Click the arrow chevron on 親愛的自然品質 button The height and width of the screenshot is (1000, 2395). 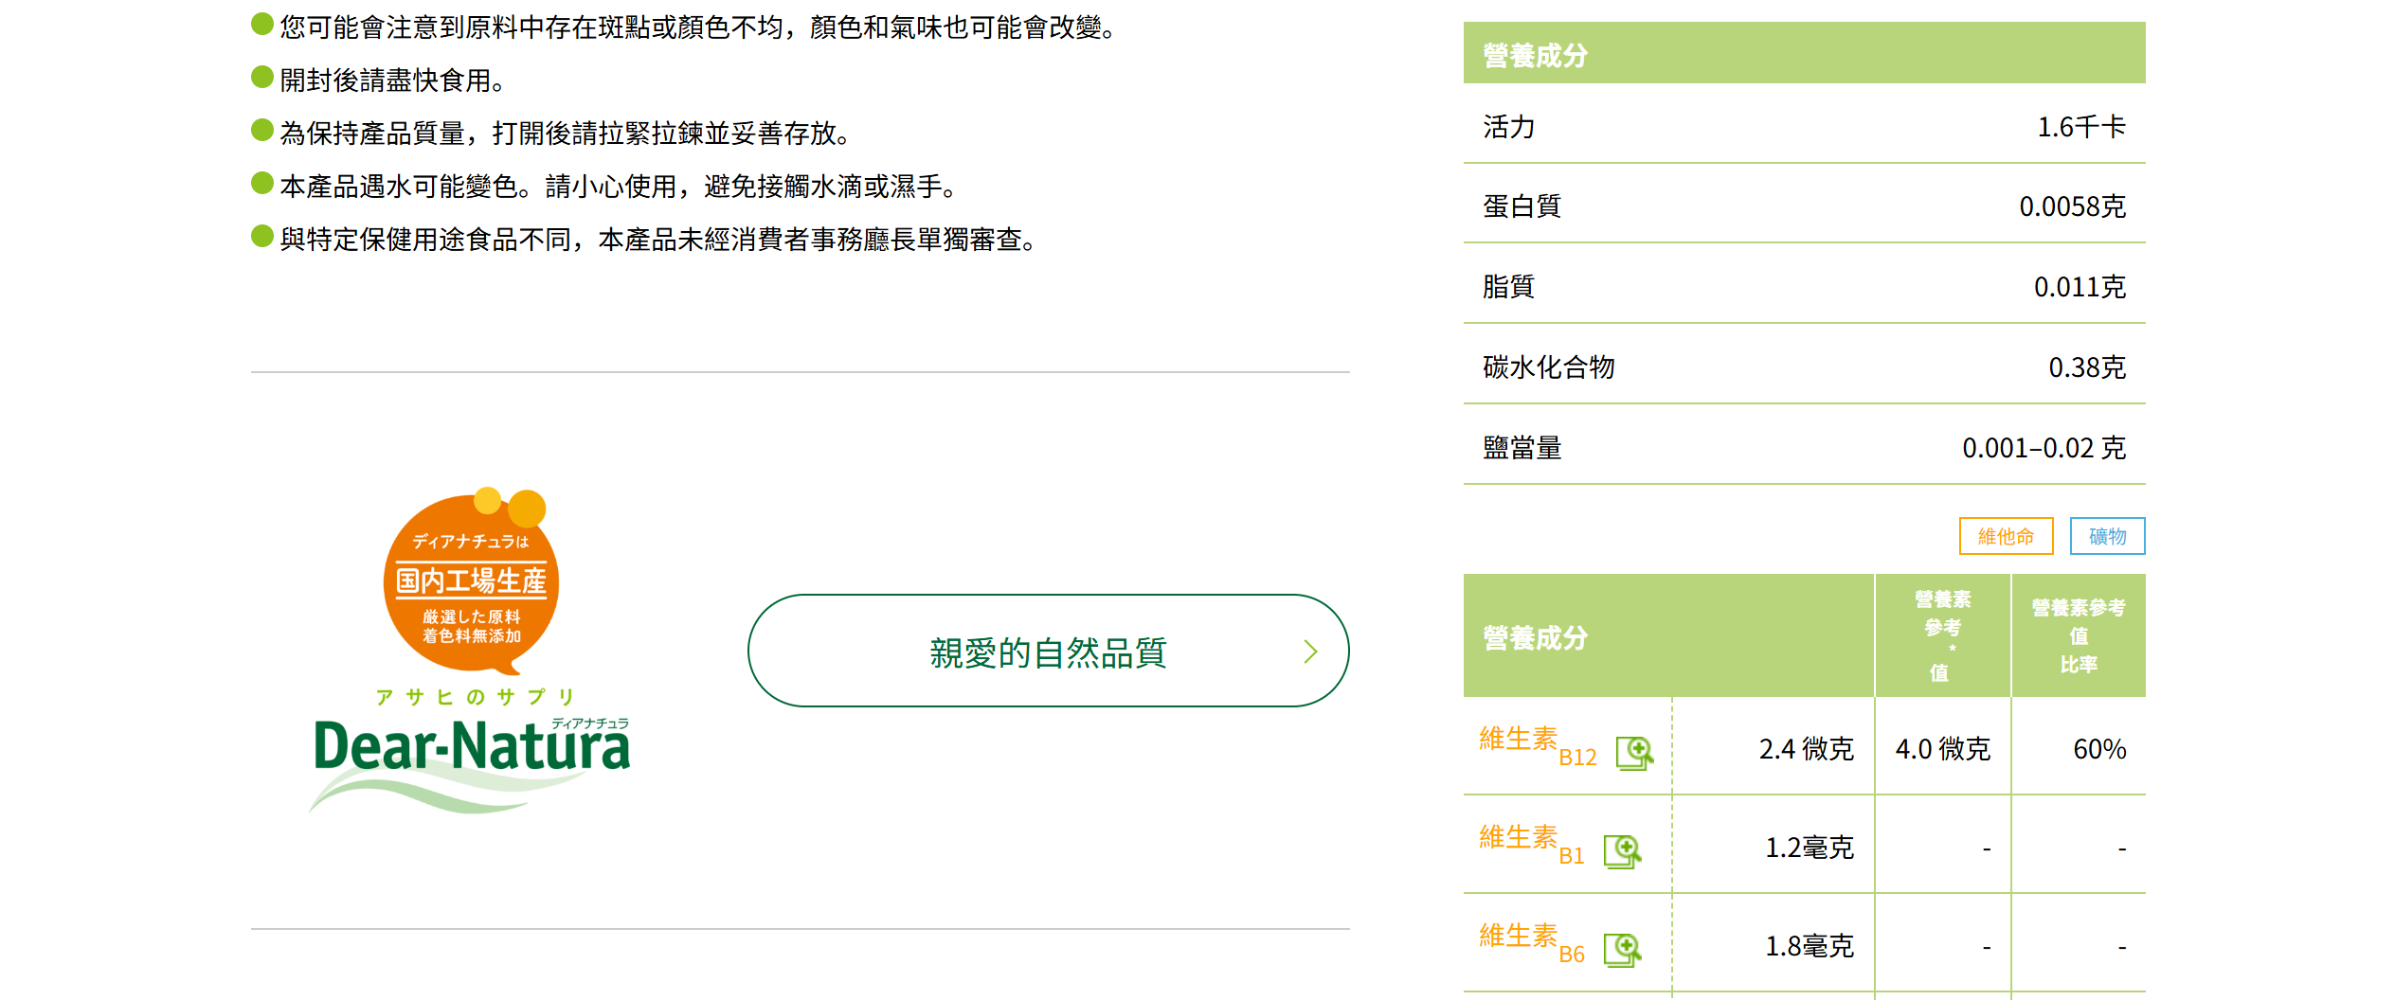(x=1310, y=652)
